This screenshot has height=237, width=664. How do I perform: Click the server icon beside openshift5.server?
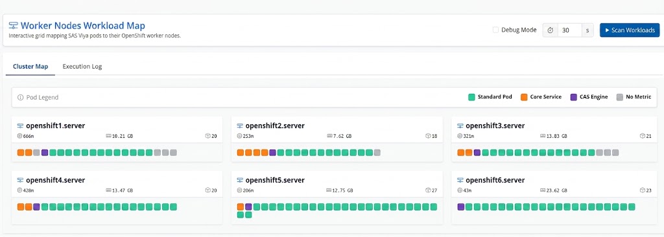240,180
